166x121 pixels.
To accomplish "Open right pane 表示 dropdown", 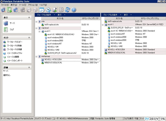I will pyautogui.click(x=128, y=15).
